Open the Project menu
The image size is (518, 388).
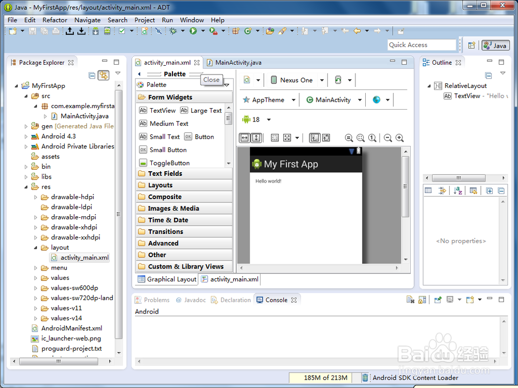click(x=145, y=20)
